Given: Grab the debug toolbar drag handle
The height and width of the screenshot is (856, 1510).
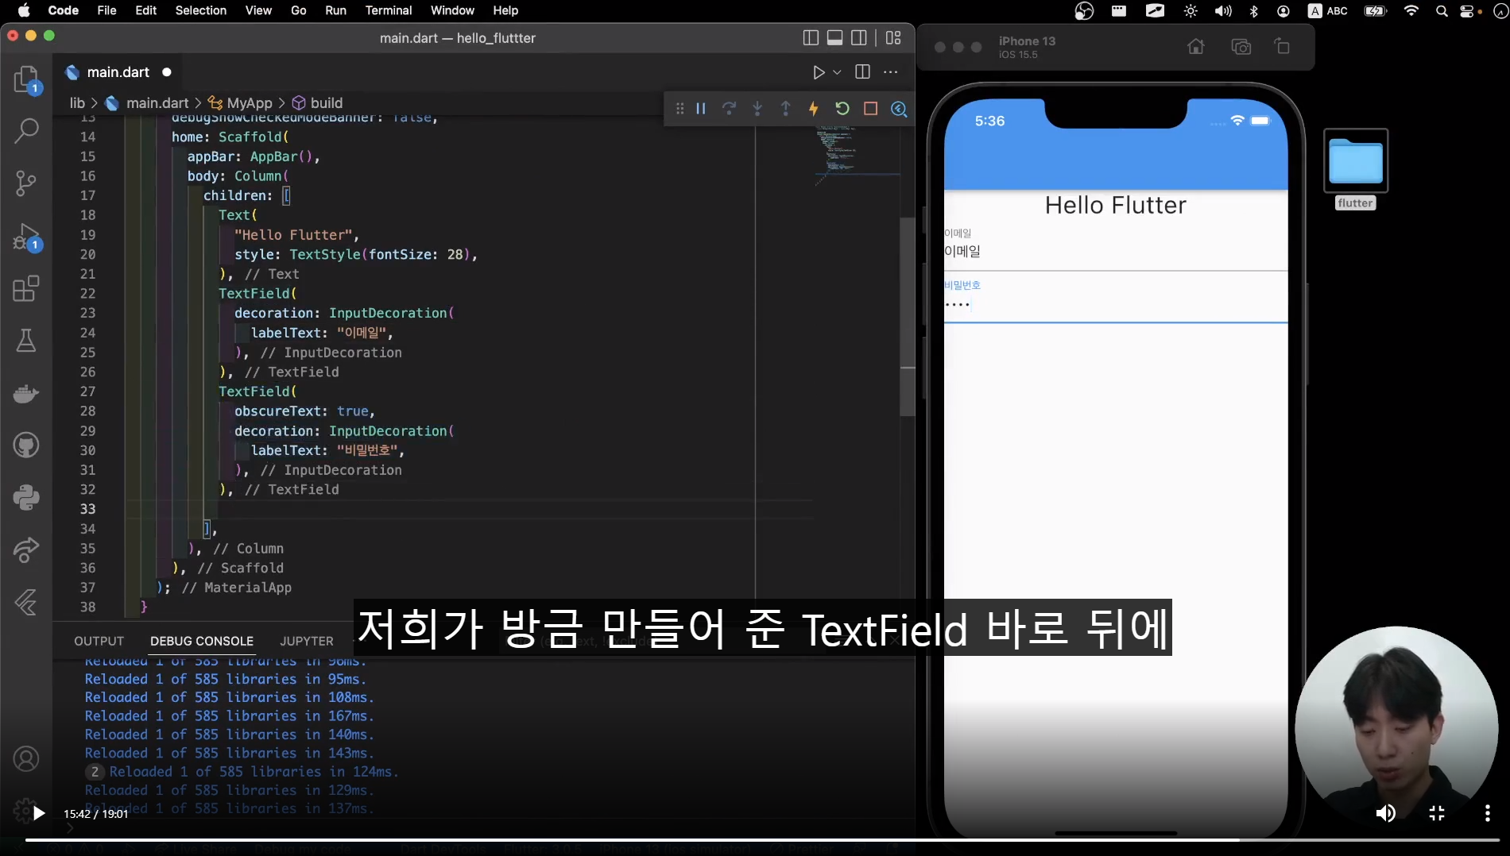Looking at the screenshot, I should point(679,109).
